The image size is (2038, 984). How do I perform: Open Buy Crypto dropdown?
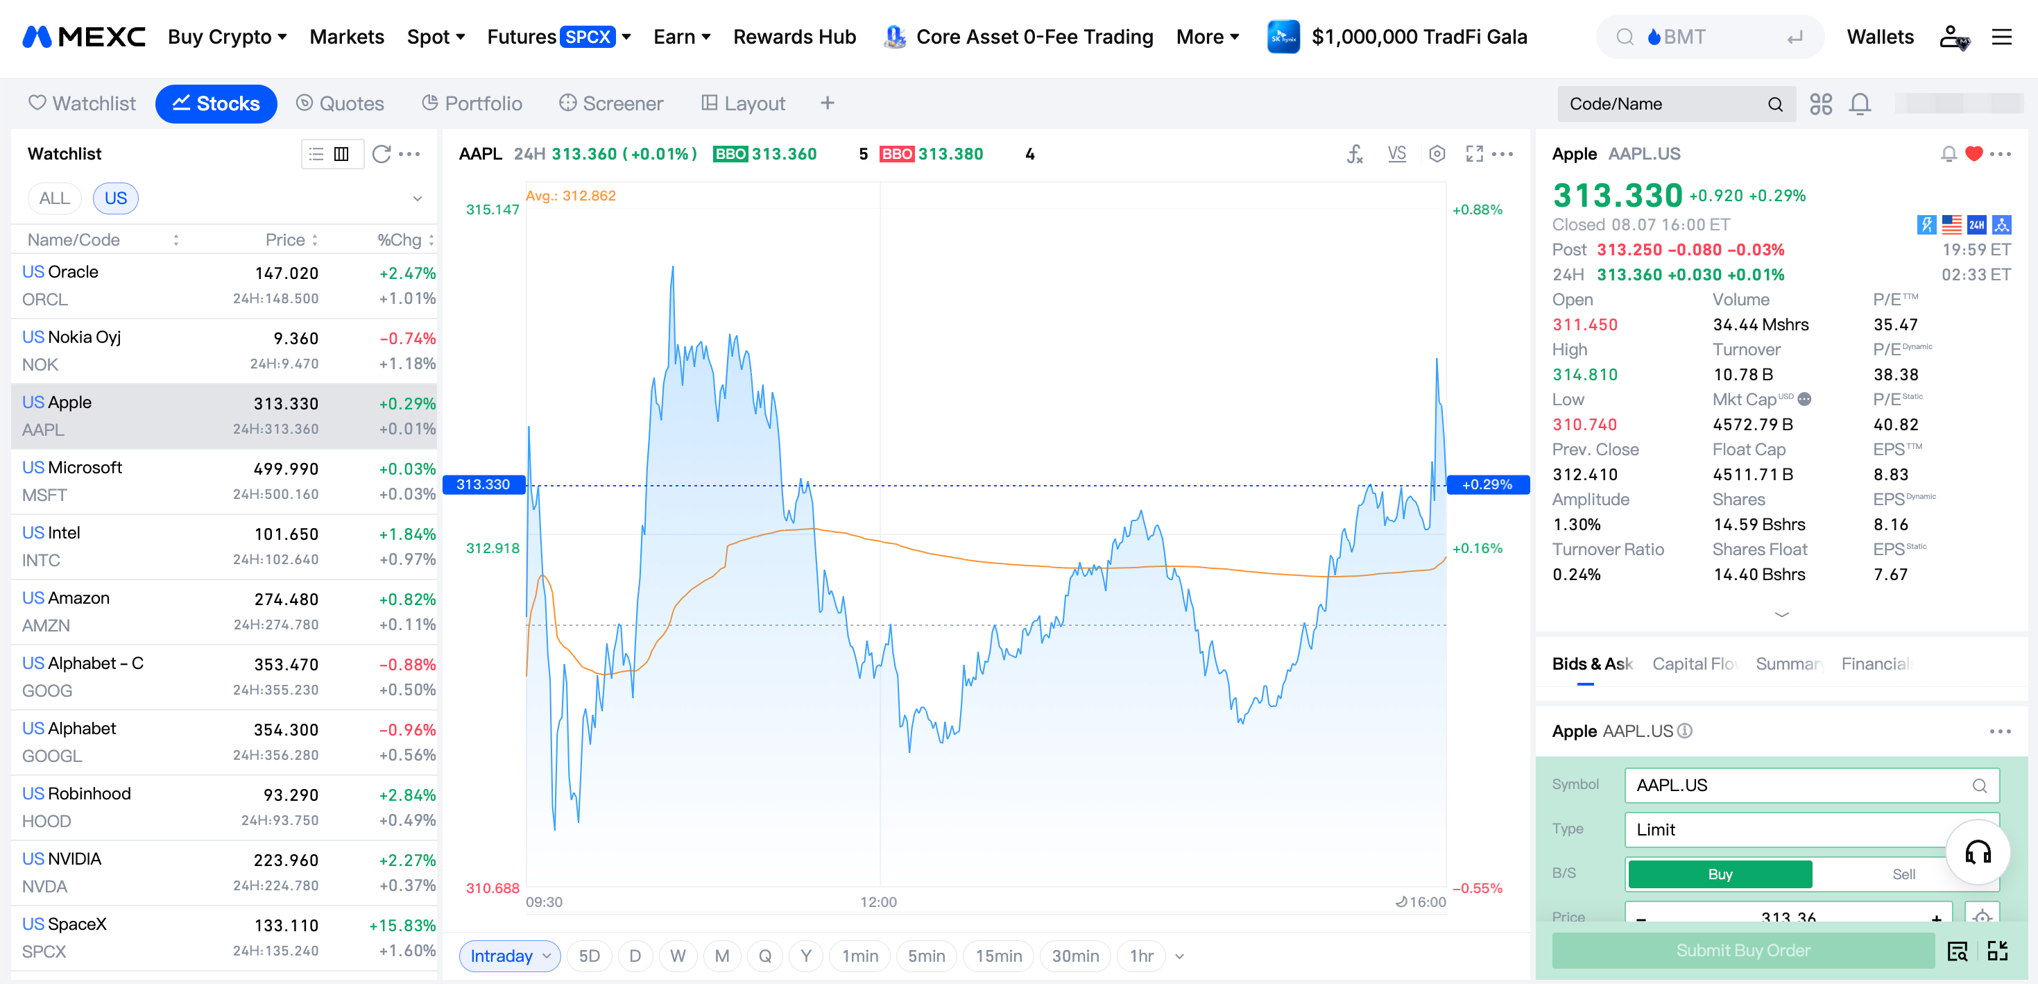(x=227, y=37)
